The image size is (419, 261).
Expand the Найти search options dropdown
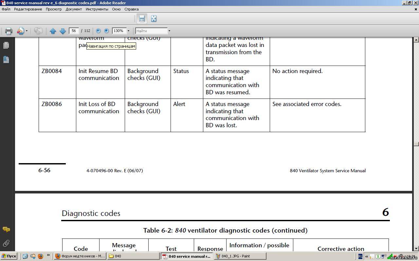click(169, 31)
